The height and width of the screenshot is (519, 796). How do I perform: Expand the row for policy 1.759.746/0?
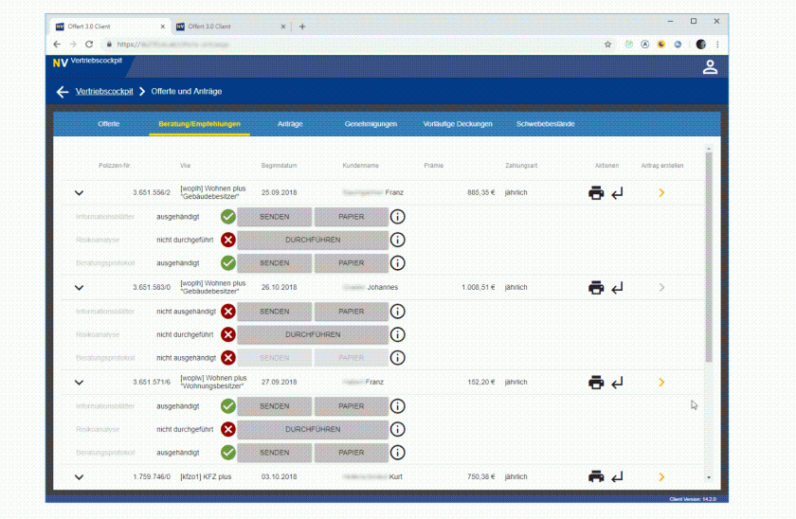tap(79, 477)
